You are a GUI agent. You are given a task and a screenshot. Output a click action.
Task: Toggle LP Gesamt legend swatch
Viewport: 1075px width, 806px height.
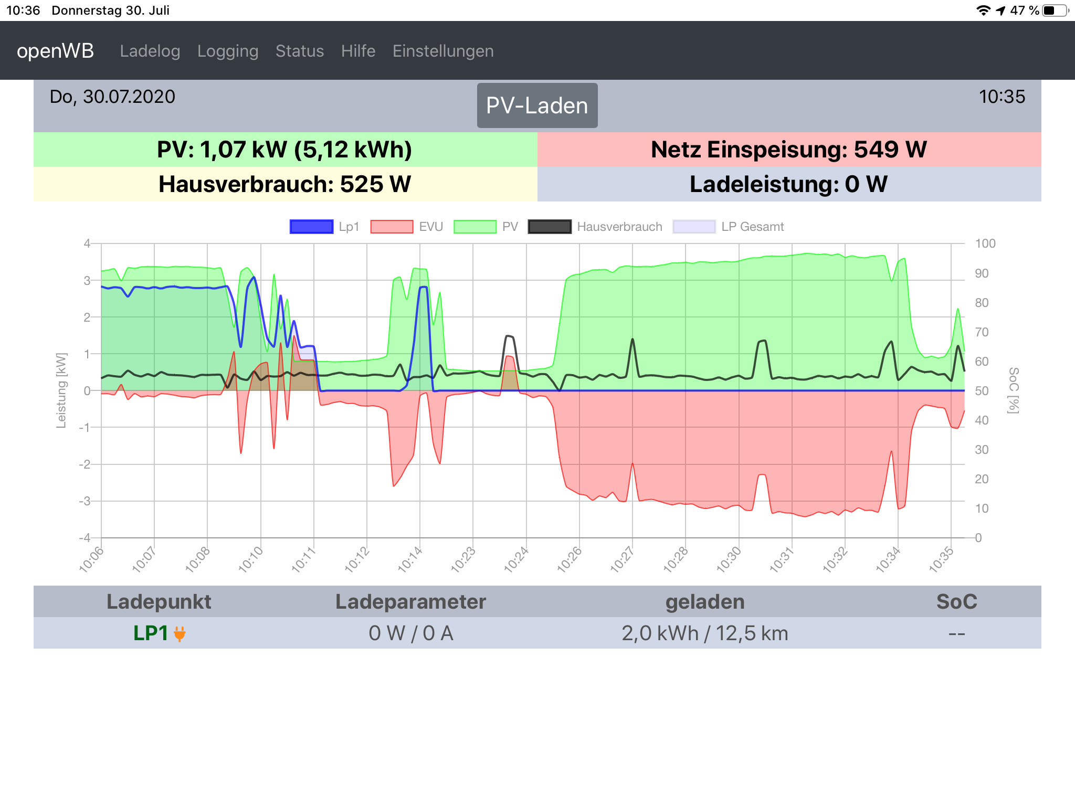[x=694, y=227]
